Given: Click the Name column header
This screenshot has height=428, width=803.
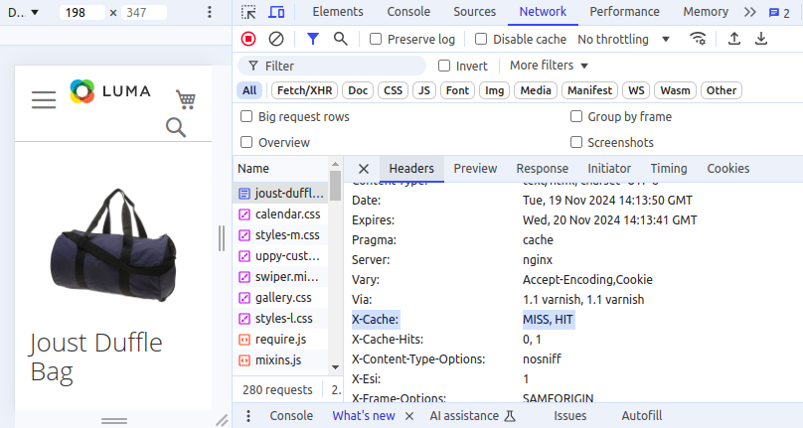Looking at the screenshot, I should coord(280,169).
